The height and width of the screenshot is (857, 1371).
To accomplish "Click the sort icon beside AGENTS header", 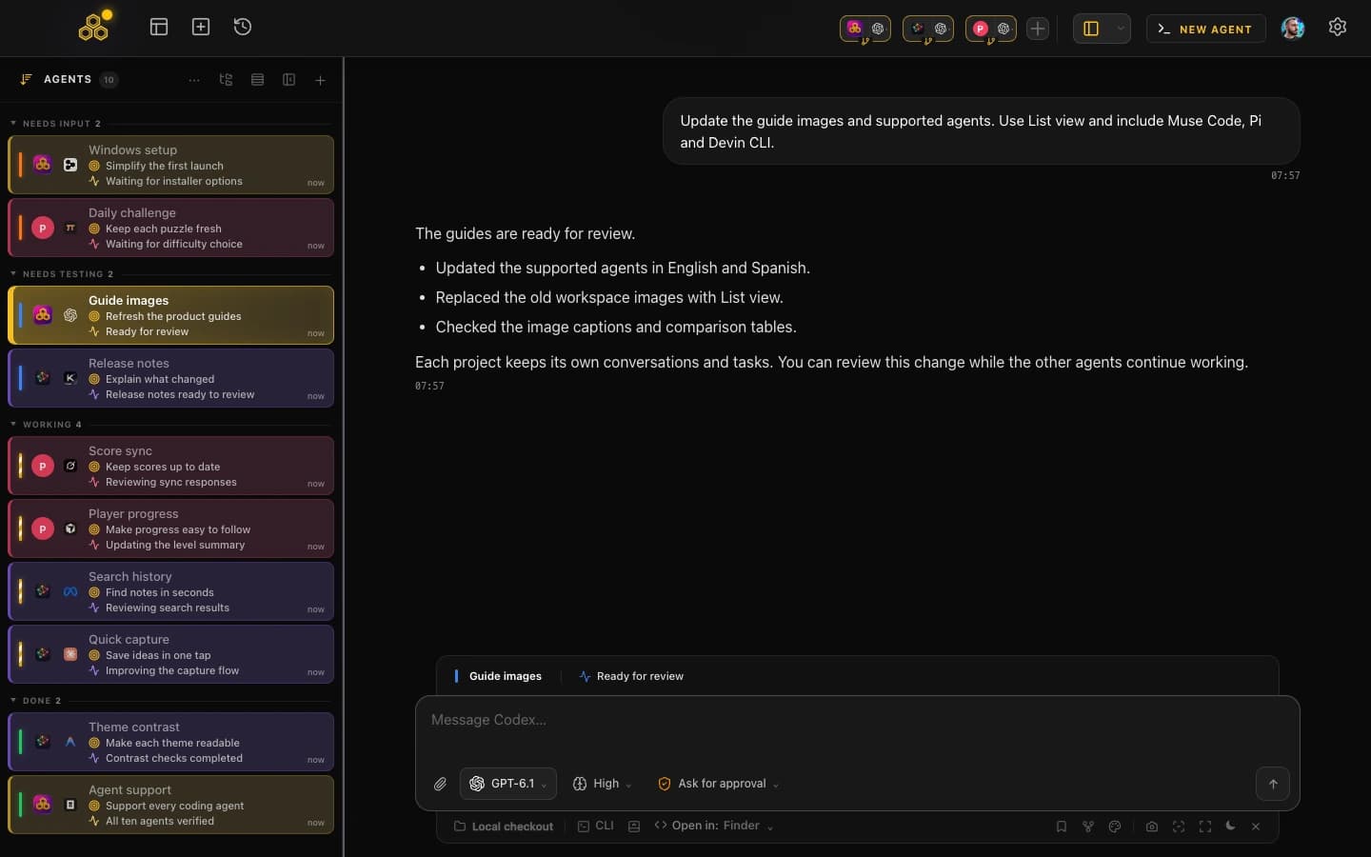I will (x=26, y=80).
